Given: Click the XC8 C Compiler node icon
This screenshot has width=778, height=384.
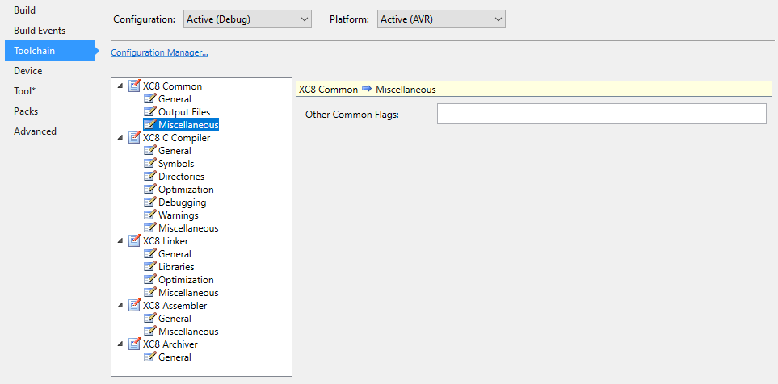Looking at the screenshot, I should [x=134, y=138].
